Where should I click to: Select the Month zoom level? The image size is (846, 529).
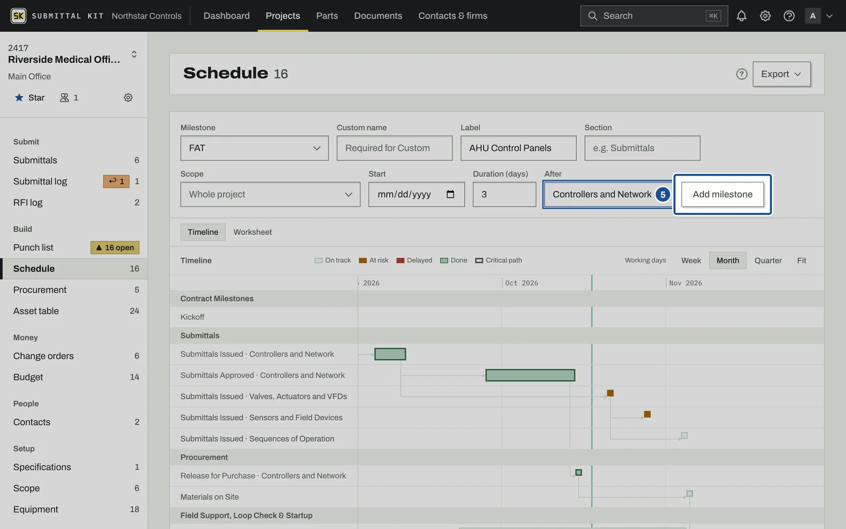(728, 260)
